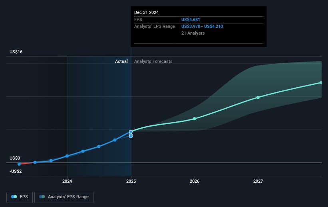Click the Actual section label

tap(121, 61)
